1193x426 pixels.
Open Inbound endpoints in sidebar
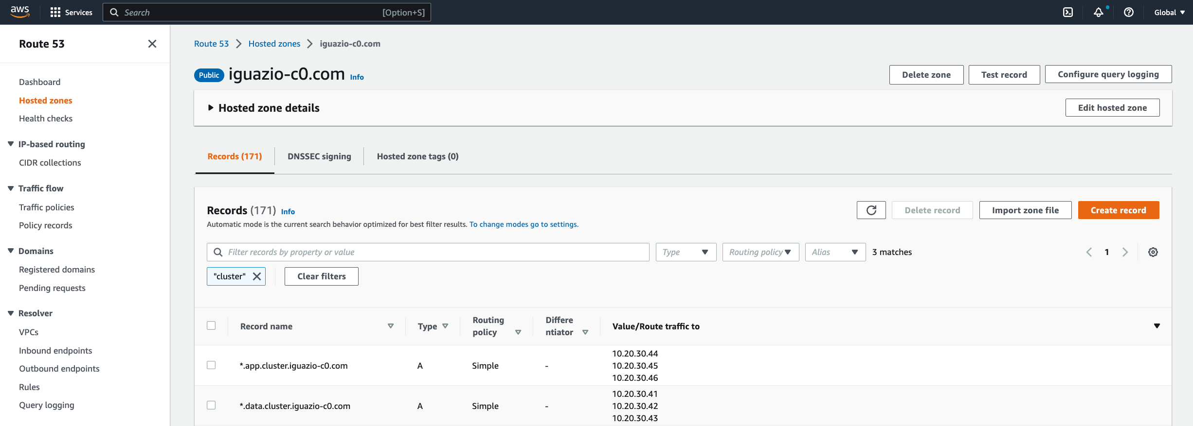pos(55,351)
